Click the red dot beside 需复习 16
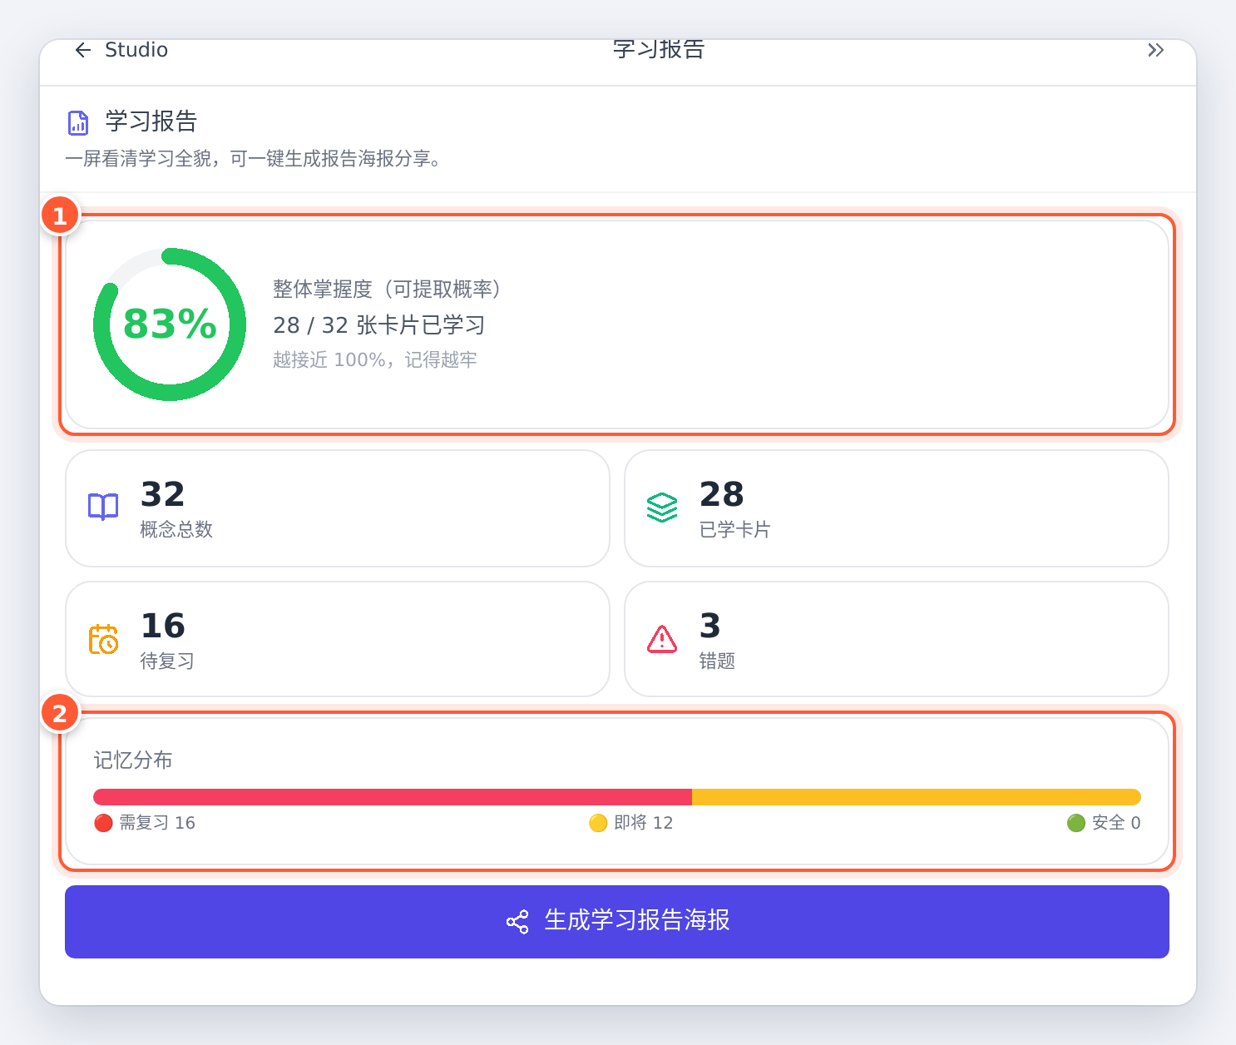The height and width of the screenshot is (1045, 1236). [x=103, y=824]
